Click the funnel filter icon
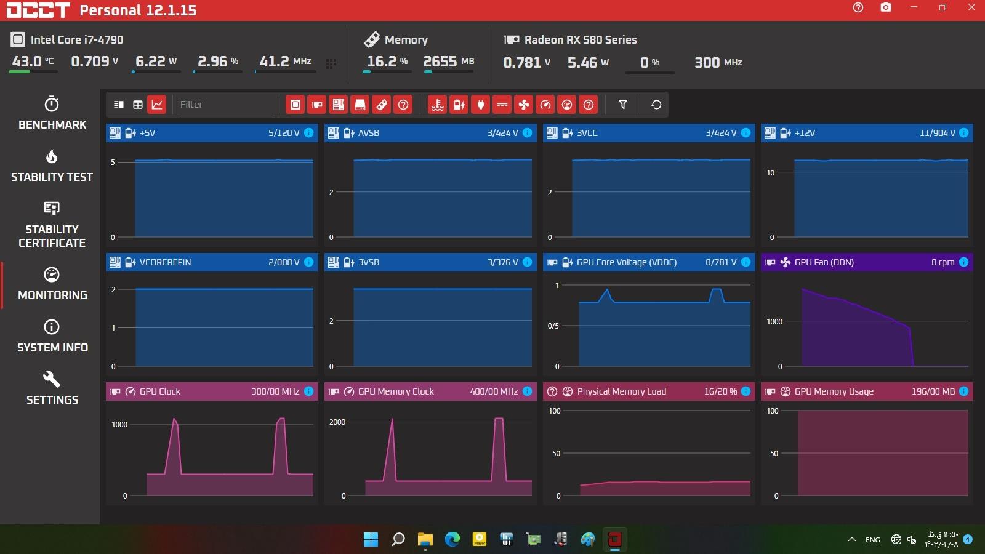 (623, 105)
